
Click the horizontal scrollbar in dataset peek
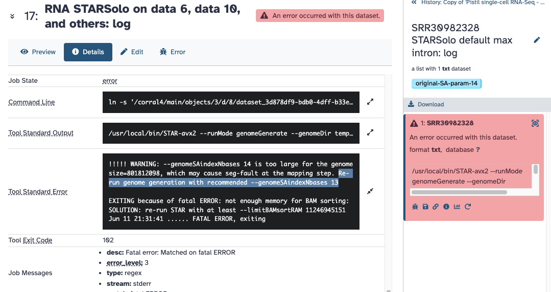click(459, 192)
